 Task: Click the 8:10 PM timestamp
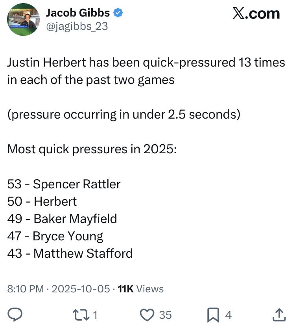25,289
